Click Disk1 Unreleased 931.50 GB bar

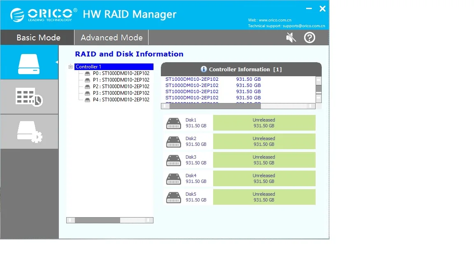(264, 123)
